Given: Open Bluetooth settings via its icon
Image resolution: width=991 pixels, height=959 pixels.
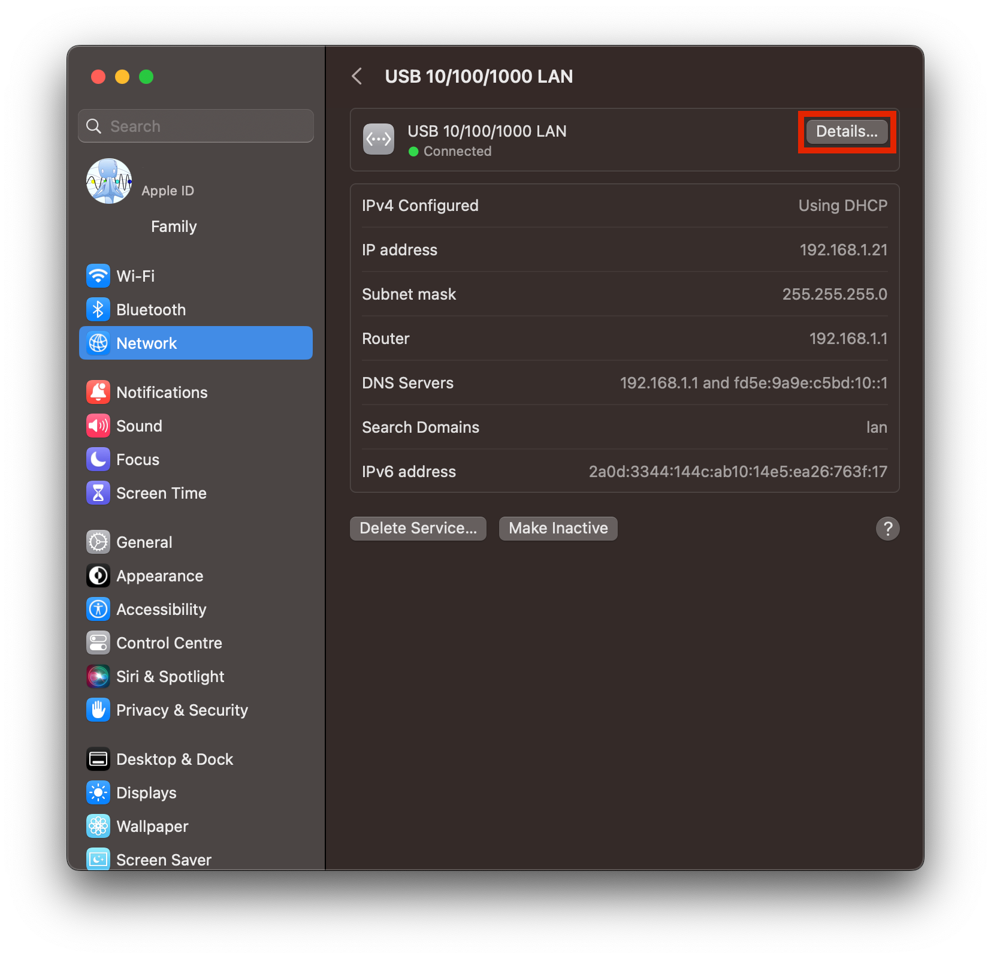Looking at the screenshot, I should 98,310.
